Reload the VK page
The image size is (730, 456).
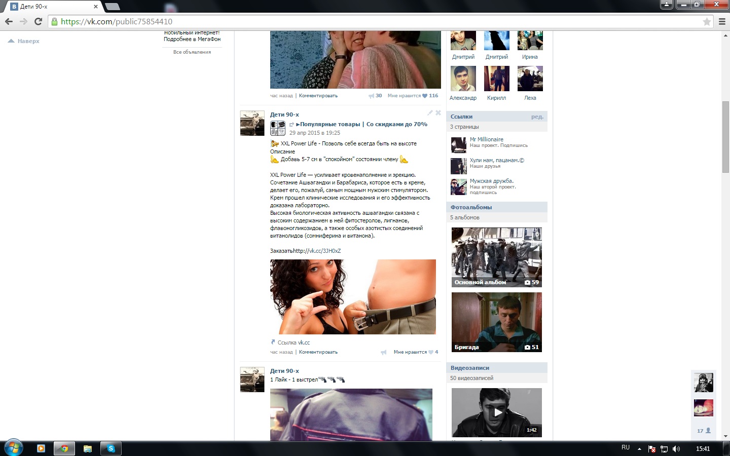pos(38,21)
